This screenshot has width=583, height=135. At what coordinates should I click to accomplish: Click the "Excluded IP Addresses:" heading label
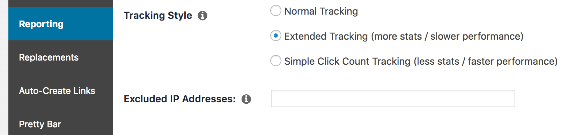pyautogui.click(x=180, y=99)
